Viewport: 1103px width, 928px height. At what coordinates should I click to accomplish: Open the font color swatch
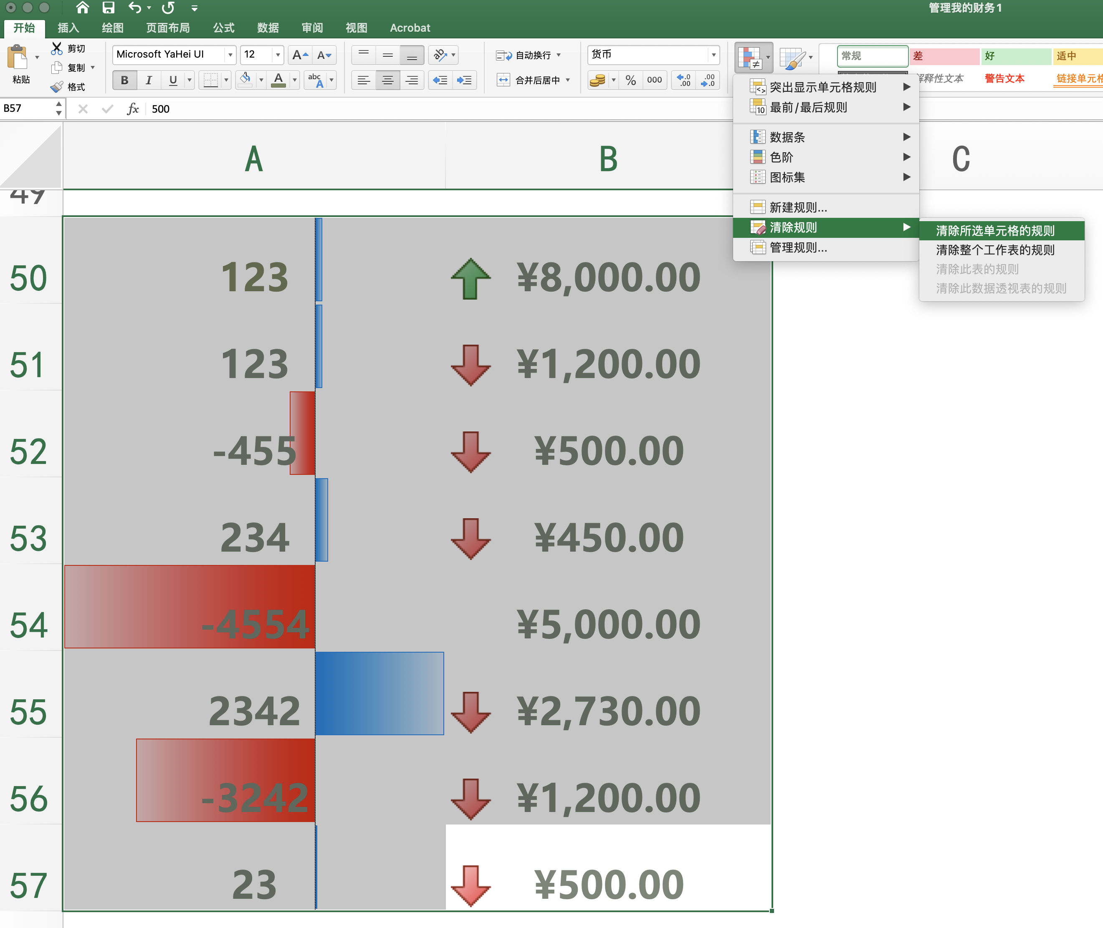click(x=278, y=80)
